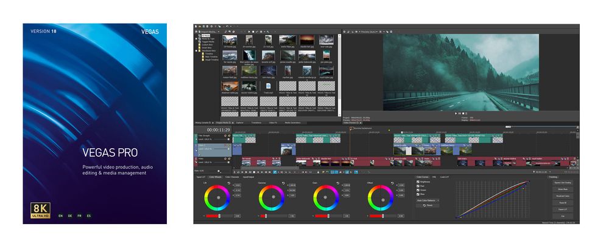Open the Color Channels tab
The height and width of the screenshot is (249, 609).
[x=232, y=177]
